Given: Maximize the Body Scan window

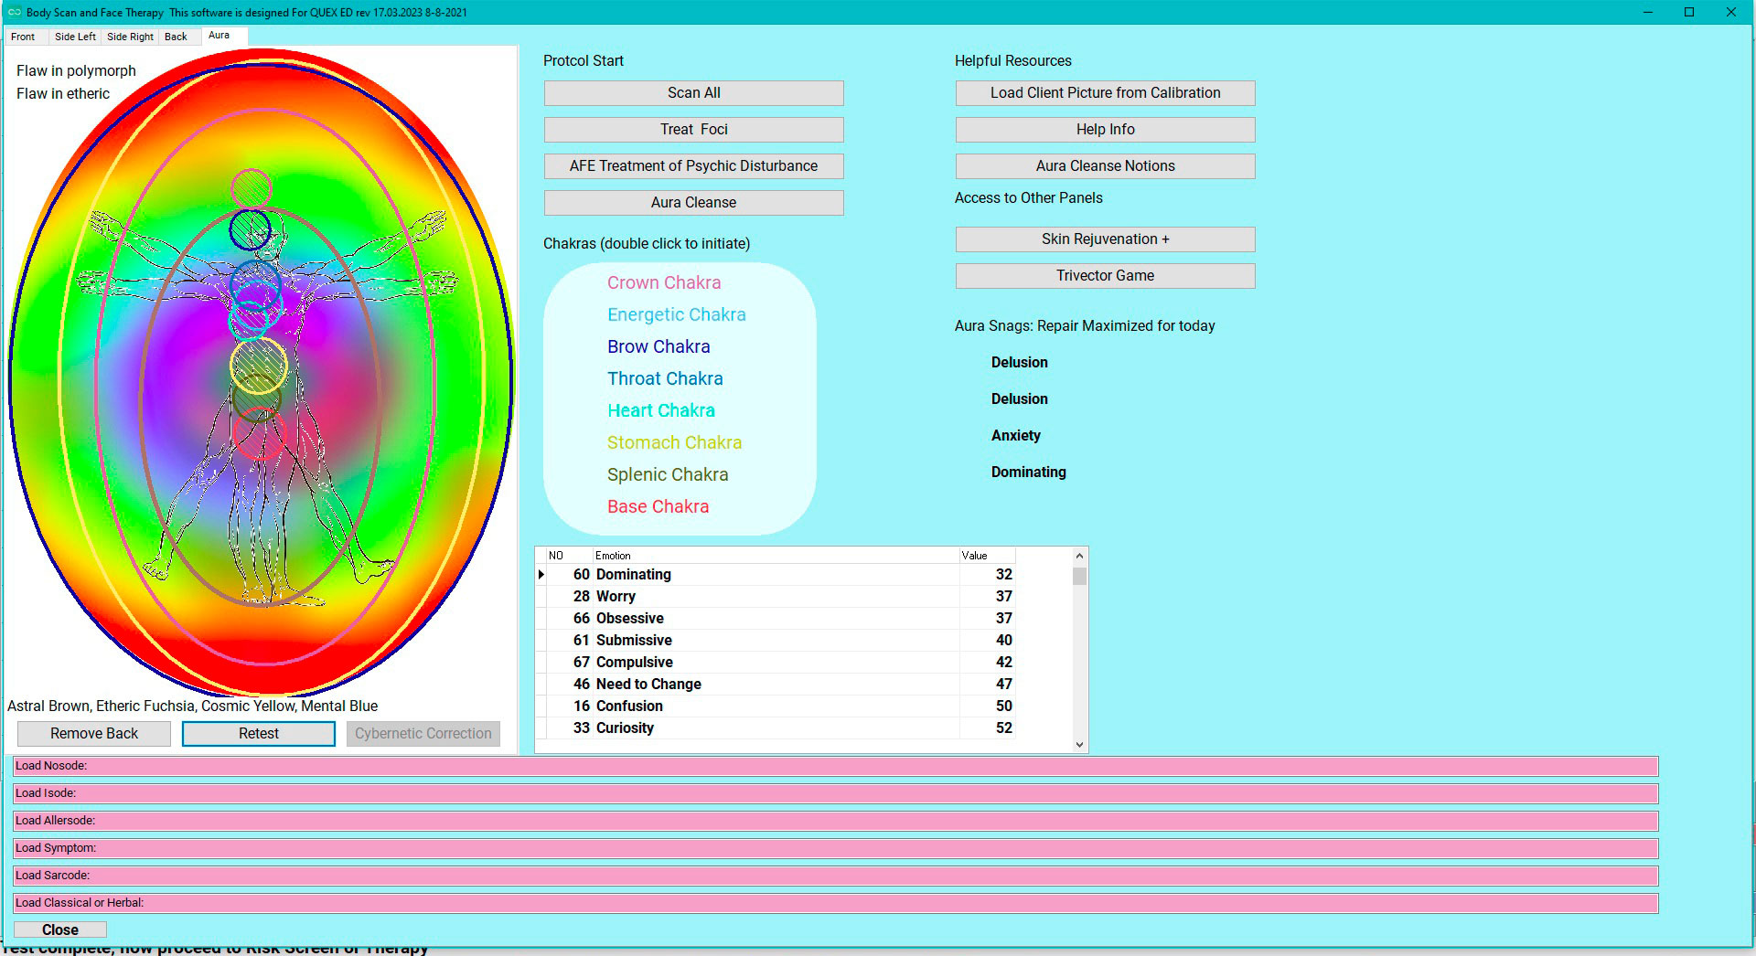Looking at the screenshot, I should [x=1689, y=13].
